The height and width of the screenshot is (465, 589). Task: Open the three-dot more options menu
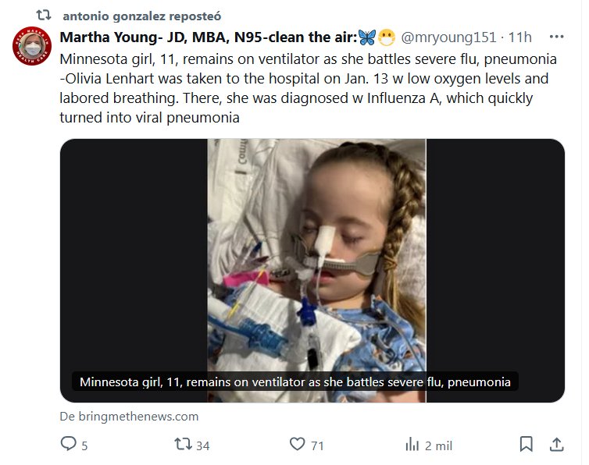coord(557,37)
